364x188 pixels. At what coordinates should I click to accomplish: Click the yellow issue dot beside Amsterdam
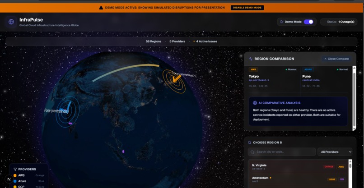pos(271,178)
